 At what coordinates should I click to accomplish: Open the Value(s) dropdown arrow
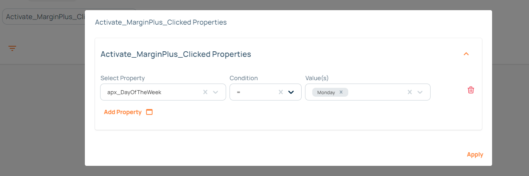(420, 92)
